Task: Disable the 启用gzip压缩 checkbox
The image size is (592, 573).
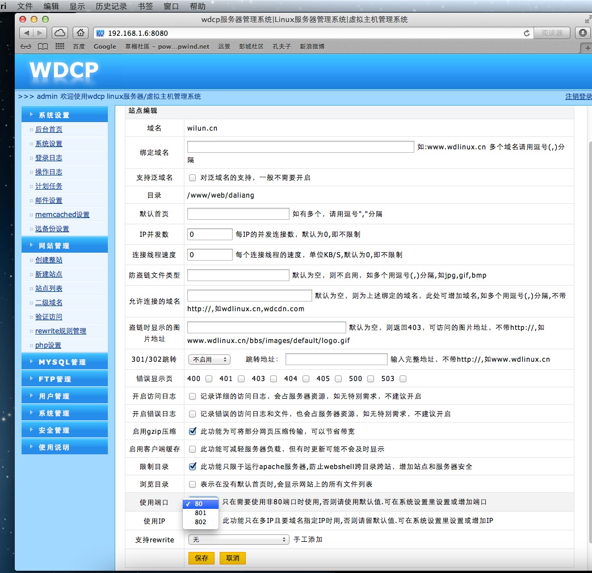Action: [192, 432]
